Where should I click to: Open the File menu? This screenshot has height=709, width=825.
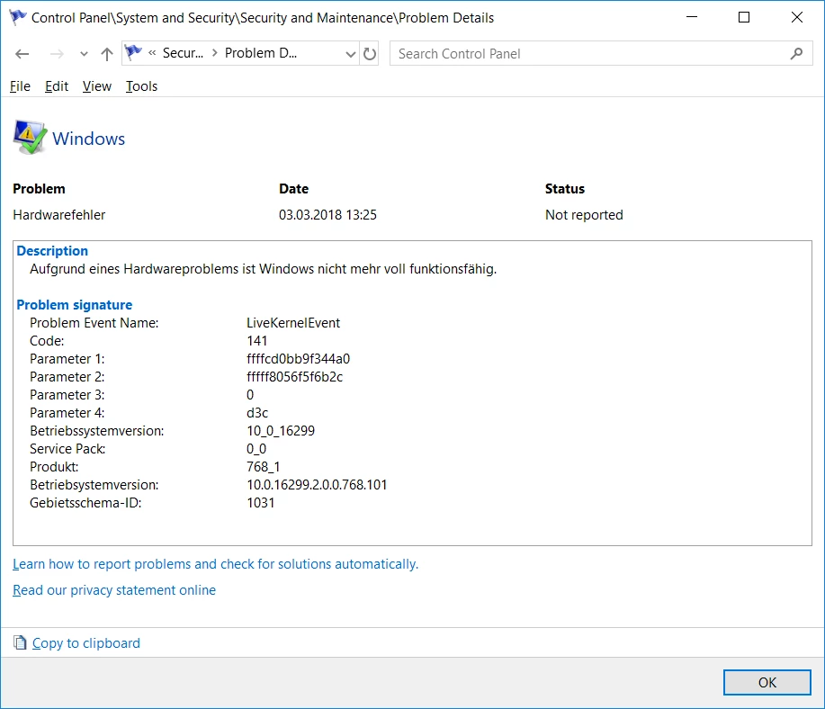coord(20,86)
